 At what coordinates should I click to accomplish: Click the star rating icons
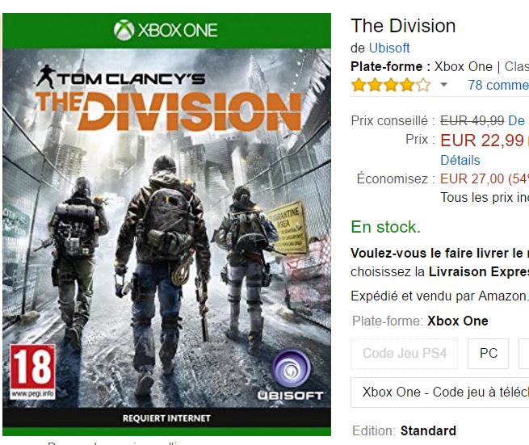pos(391,85)
